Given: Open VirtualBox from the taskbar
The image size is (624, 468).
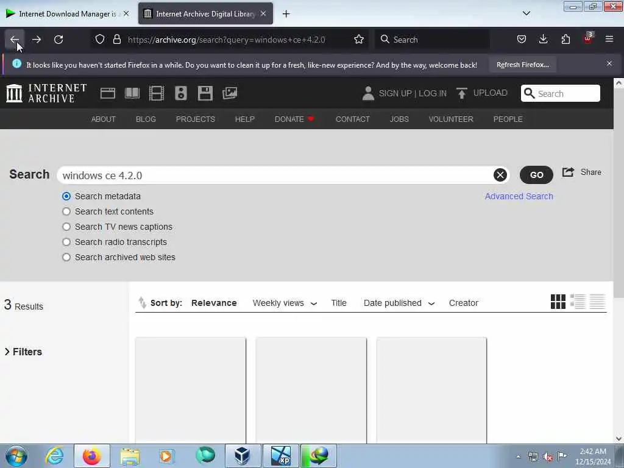Looking at the screenshot, I should 243,456.
